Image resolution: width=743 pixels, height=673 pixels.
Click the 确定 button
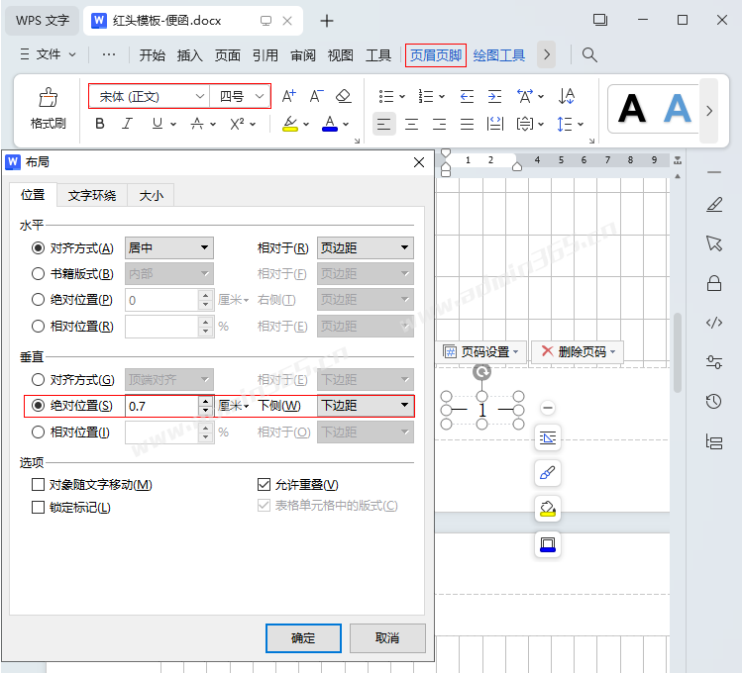[303, 638]
